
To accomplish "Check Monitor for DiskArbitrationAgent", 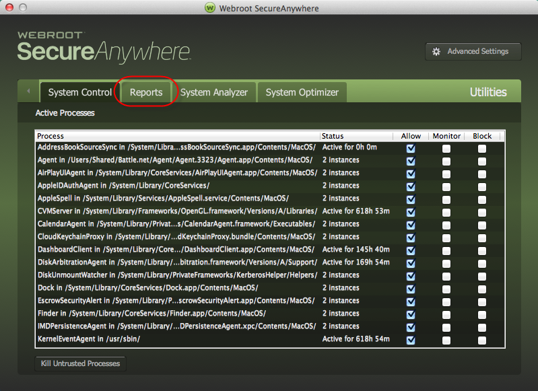I will coord(446,263).
